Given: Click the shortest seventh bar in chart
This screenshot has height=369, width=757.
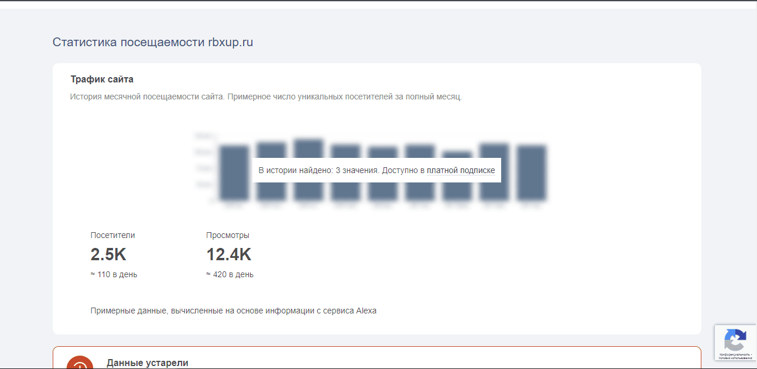Looking at the screenshot, I should 457,190.
